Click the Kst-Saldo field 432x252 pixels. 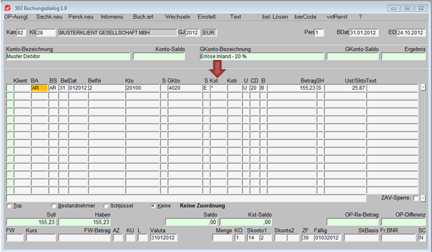point(246,222)
